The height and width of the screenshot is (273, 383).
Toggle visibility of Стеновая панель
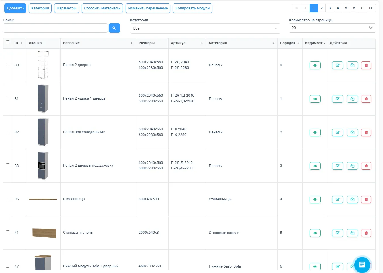(315, 233)
